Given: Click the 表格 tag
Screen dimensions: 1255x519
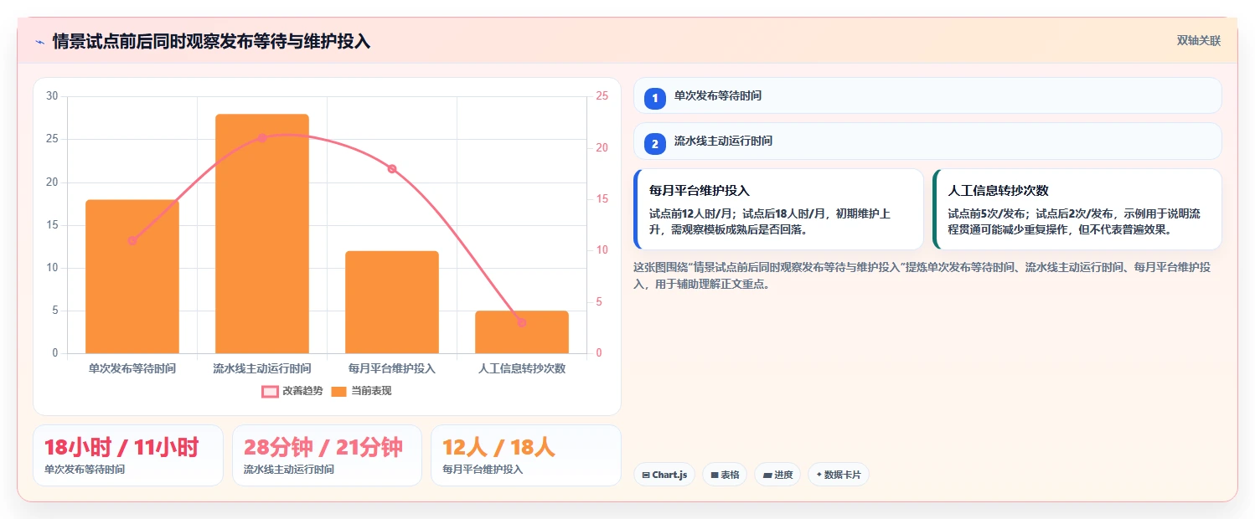Looking at the screenshot, I should click(x=725, y=475).
